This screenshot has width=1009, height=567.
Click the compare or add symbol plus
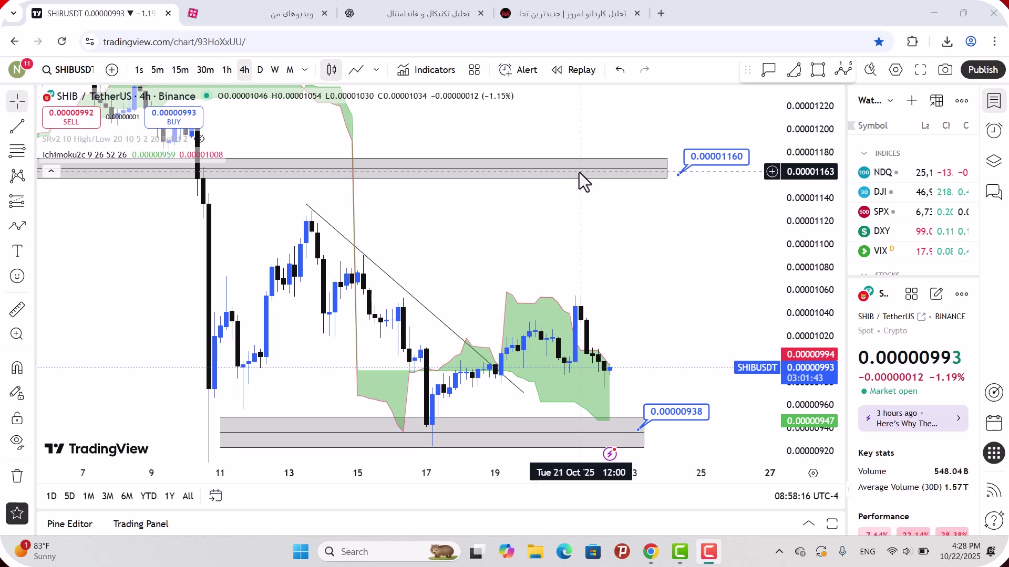coord(112,70)
